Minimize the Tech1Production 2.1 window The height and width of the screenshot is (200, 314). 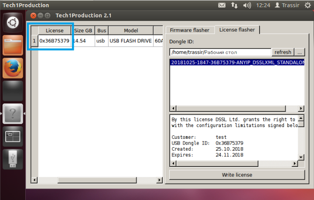pyautogui.click(x=41, y=15)
